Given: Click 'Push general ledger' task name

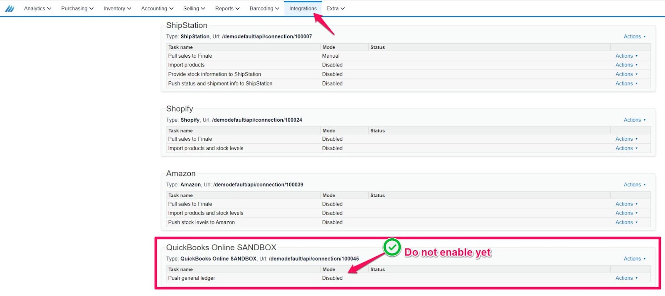Looking at the screenshot, I should (192, 278).
